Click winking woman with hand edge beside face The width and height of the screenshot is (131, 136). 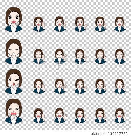120,86
